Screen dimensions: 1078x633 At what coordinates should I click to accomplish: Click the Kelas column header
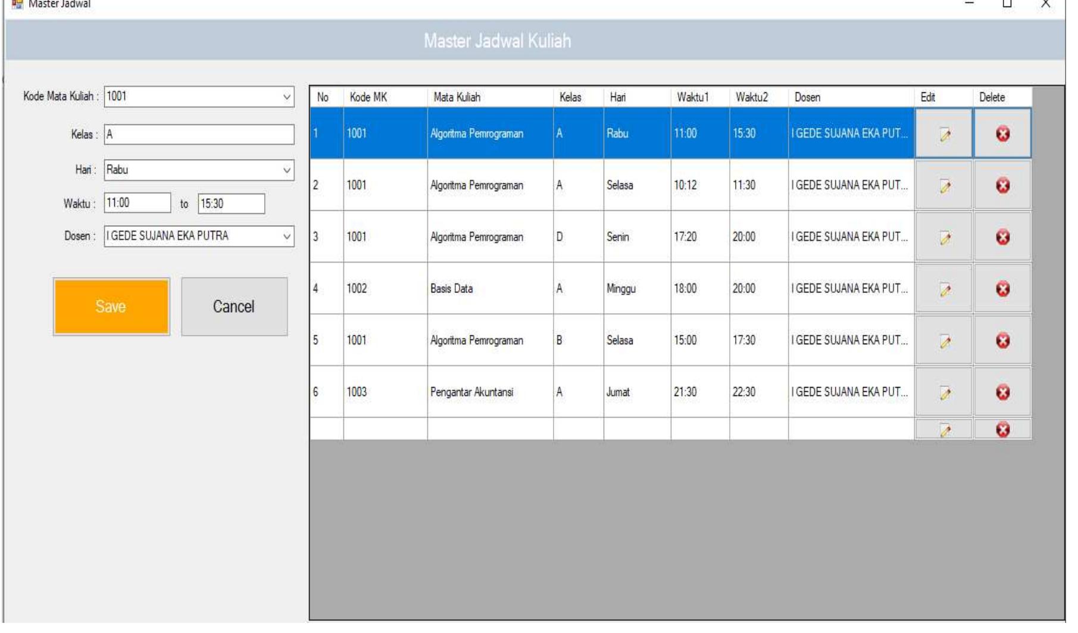coord(579,98)
